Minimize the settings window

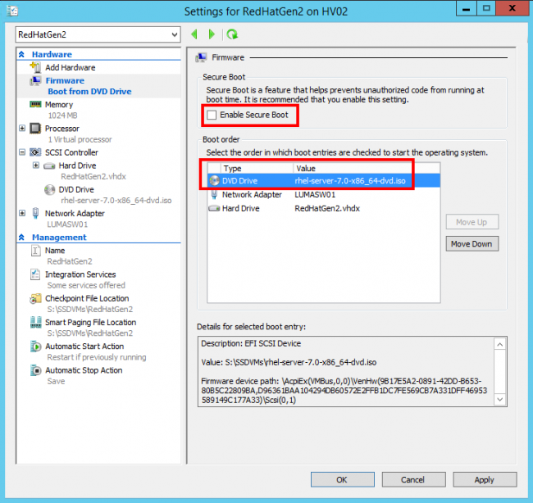[467, 8]
